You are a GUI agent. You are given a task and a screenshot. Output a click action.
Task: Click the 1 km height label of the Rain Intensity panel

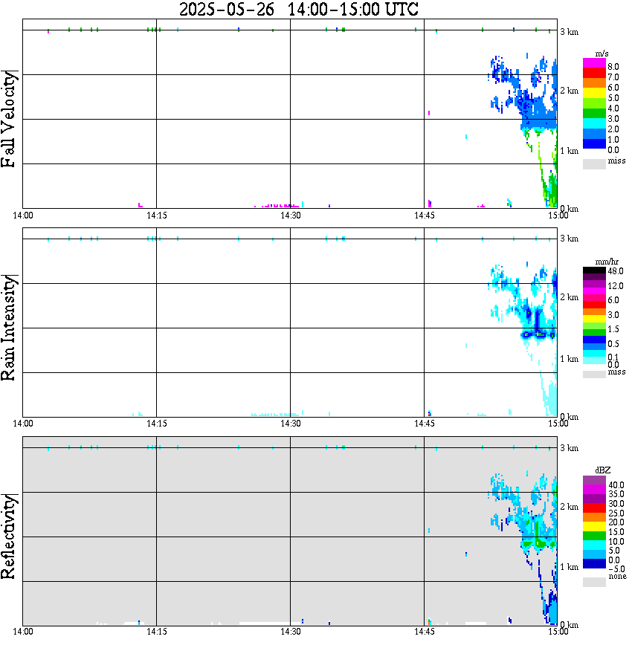pyautogui.click(x=570, y=359)
